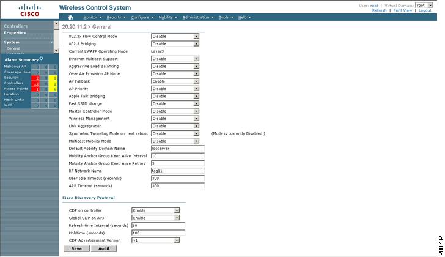Open the Monitor menu
Screen dimensions: 445x257
point(92,17)
